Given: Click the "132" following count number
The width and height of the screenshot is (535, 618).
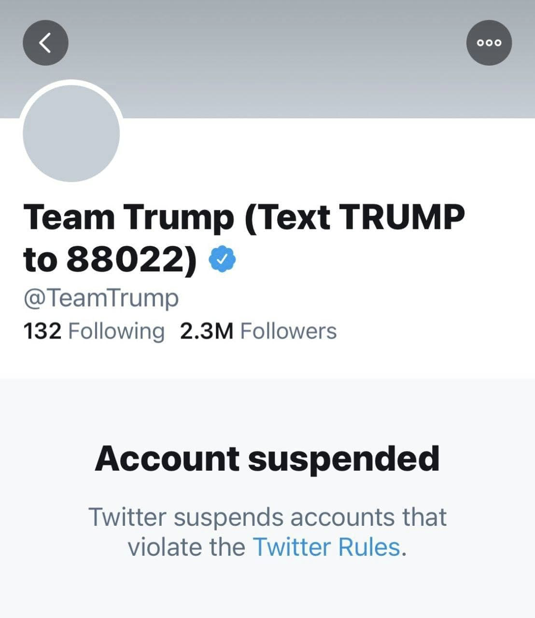Looking at the screenshot, I should (x=42, y=332).
